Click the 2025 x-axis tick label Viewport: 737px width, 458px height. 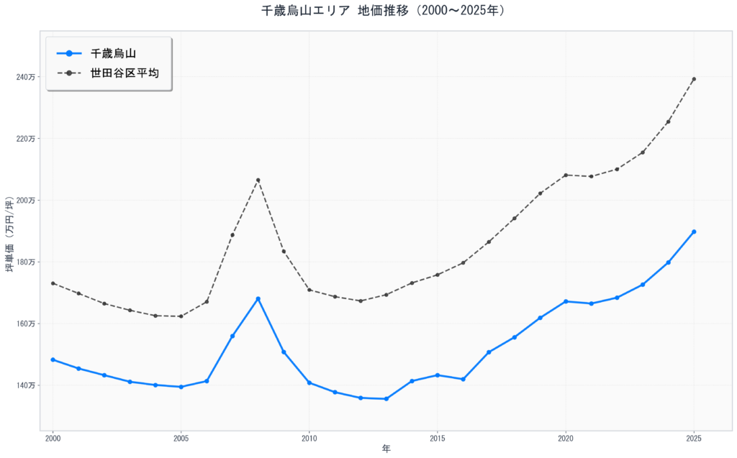694,437
